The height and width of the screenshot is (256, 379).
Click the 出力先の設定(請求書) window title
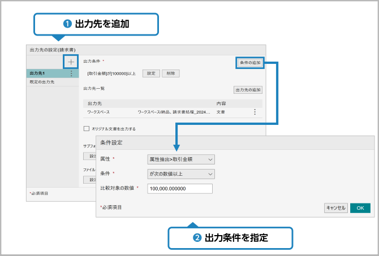[x=53, y=50]
